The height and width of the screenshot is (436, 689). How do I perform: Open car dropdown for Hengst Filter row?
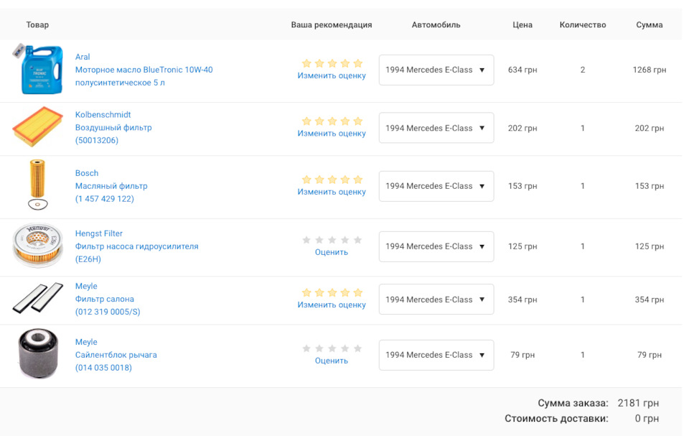(x=436, y=246)
